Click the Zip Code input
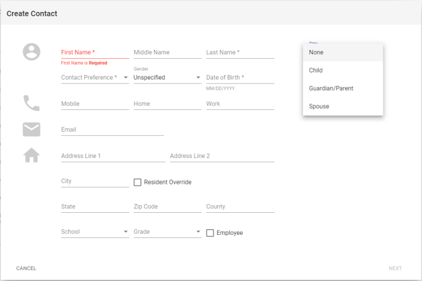Image resolution: width=422 pixels, height=281 pixels. 167,206
